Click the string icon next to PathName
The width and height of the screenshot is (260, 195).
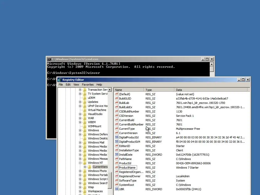coord(117,159)
